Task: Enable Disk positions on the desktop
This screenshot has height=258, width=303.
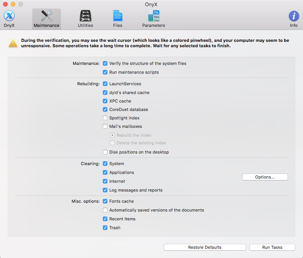Action: [105, 152]
